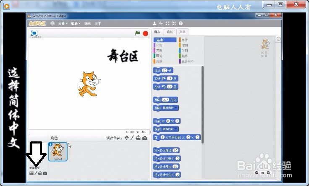This screenshot has height=186, width=309.
Task: Switch to the 造型 (Costumes) tab
Action: click(x=170, y=32)
